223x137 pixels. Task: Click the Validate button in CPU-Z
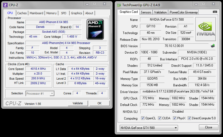[78, 103]
